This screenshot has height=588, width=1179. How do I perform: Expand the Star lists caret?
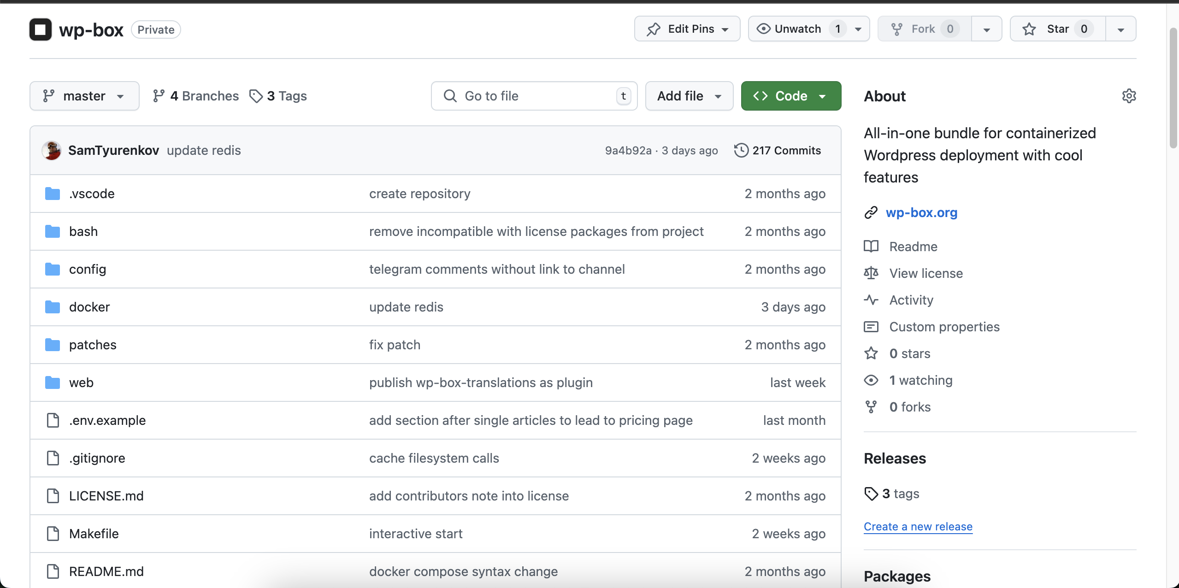pyautogui.click(x=1120, y=29)
